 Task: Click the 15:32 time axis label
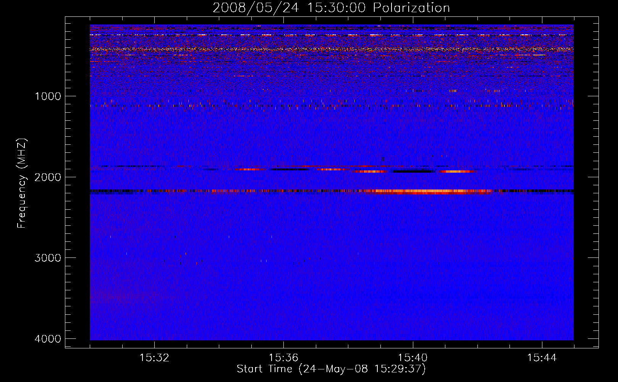tap(154, 358)
